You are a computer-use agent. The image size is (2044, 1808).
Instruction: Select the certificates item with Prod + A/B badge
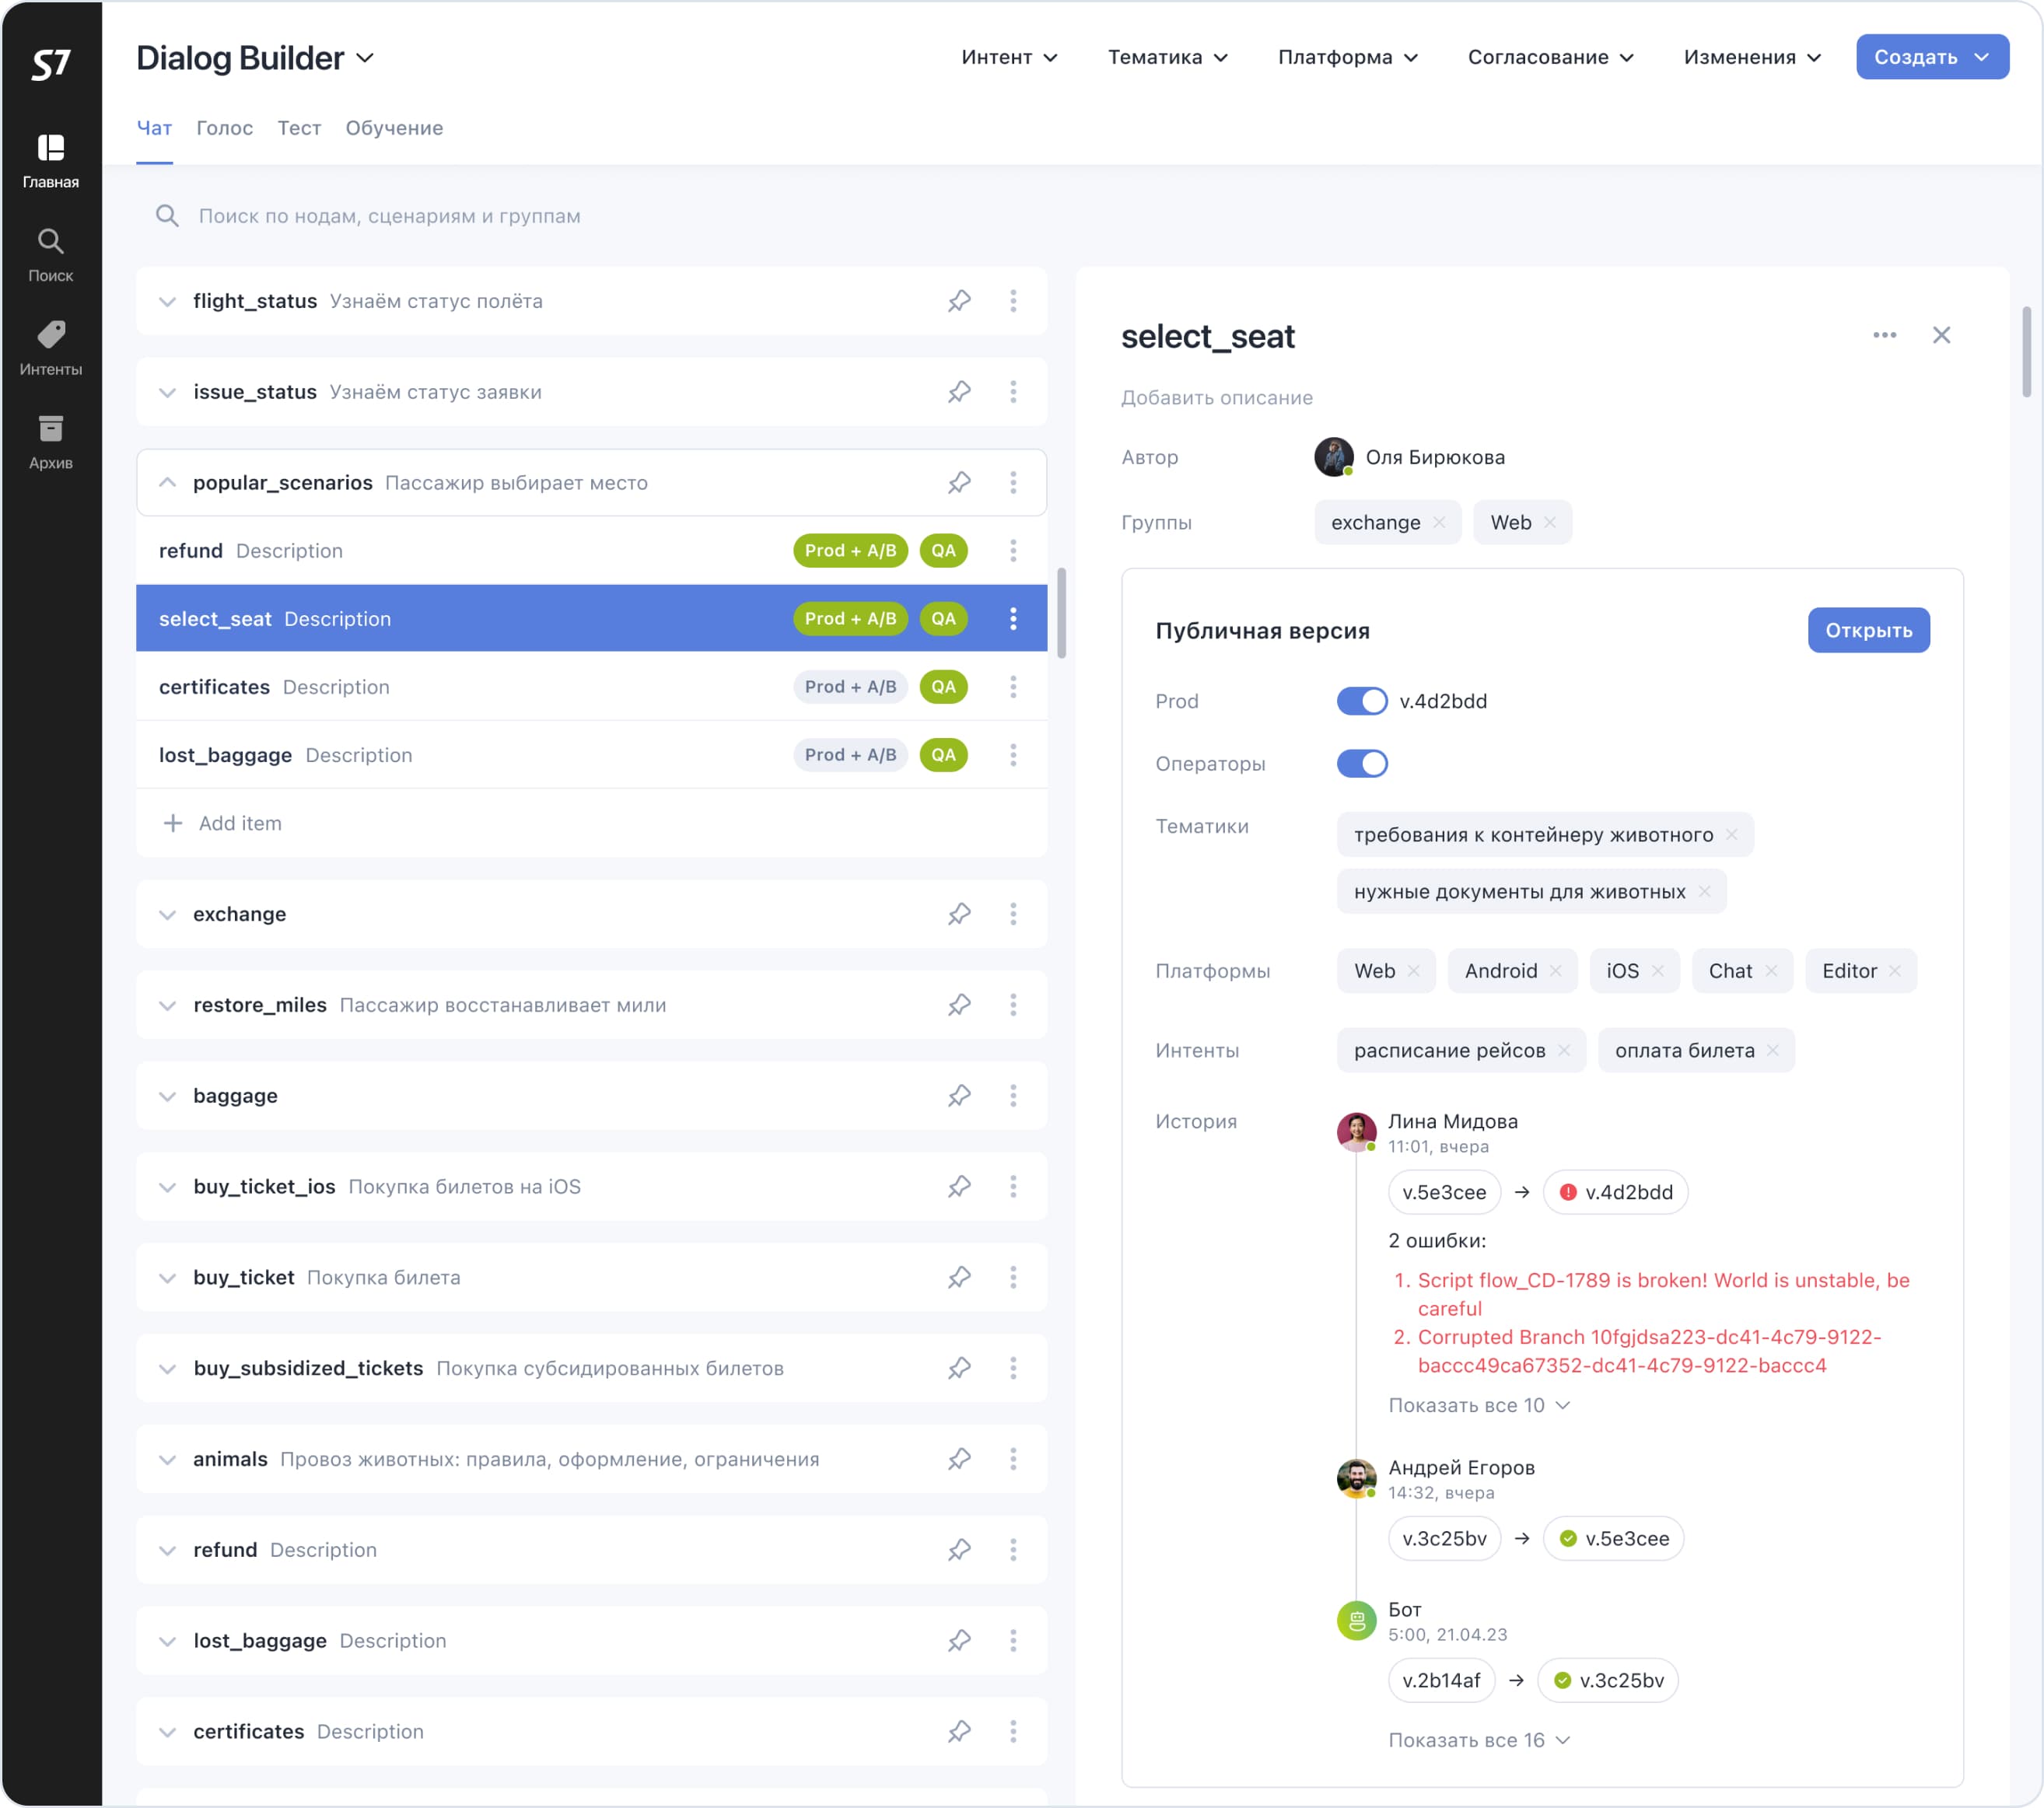[x=591, y=687]
